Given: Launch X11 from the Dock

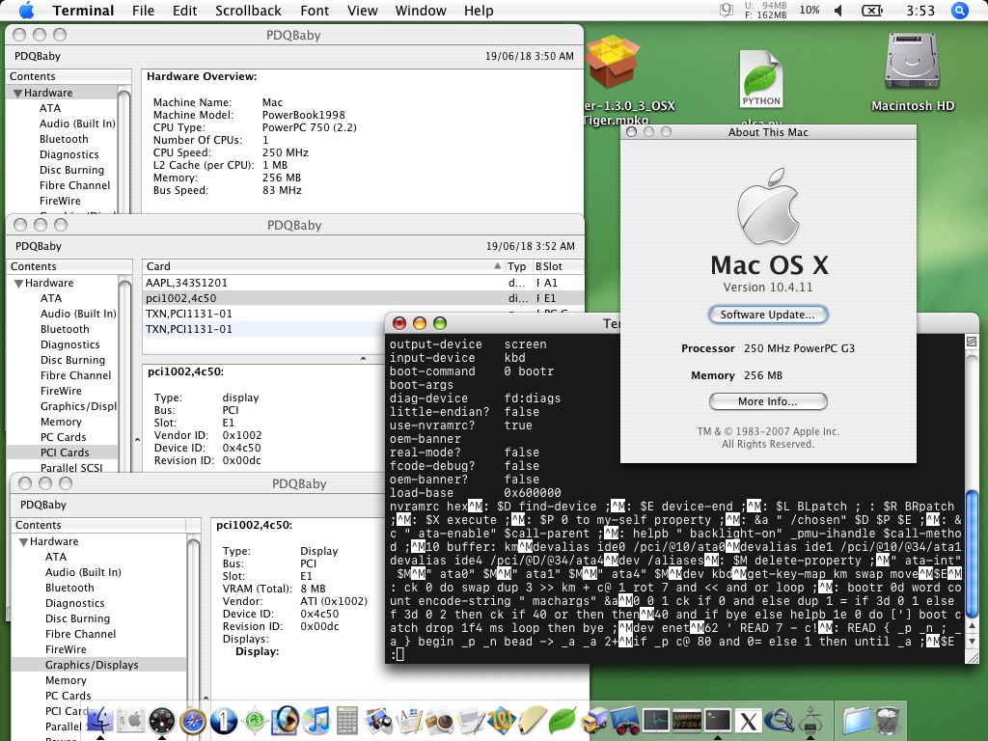Looking at the screenshot, I should point(748,720).
